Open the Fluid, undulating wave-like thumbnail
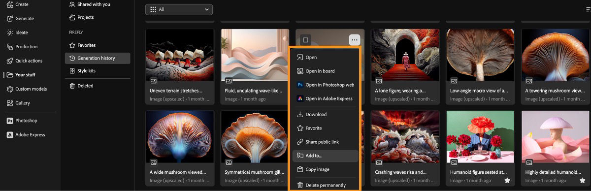591x191 pixels. 255,55
